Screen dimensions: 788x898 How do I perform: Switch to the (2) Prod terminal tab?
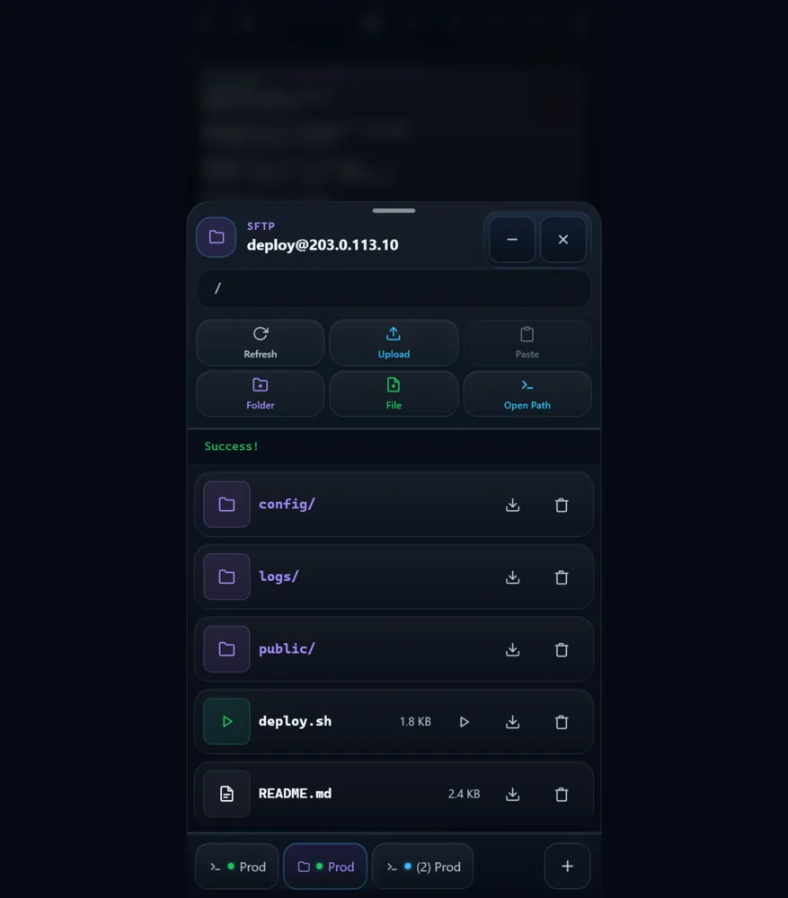click(423, 866)
